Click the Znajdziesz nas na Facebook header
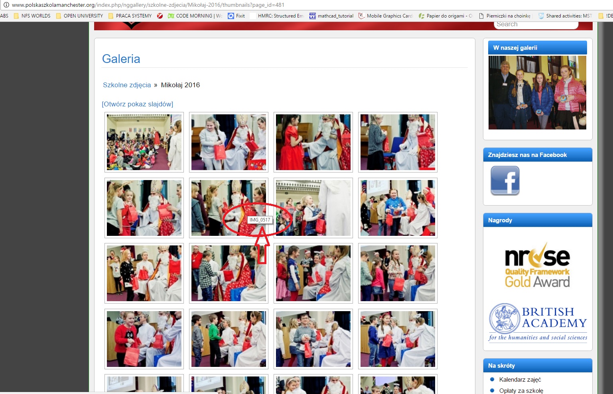The image size is (613, 394). [x=538, y=155]
